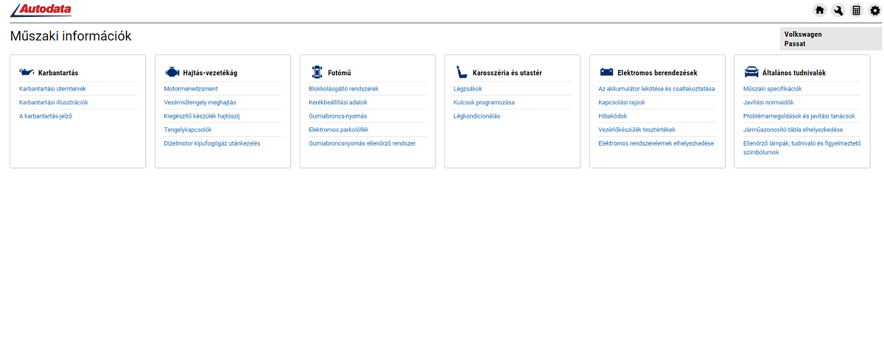This screenshot has height=361, width=884.
Task: Select the Volkswagen Passat vehicle box
Action: point(829,39)
